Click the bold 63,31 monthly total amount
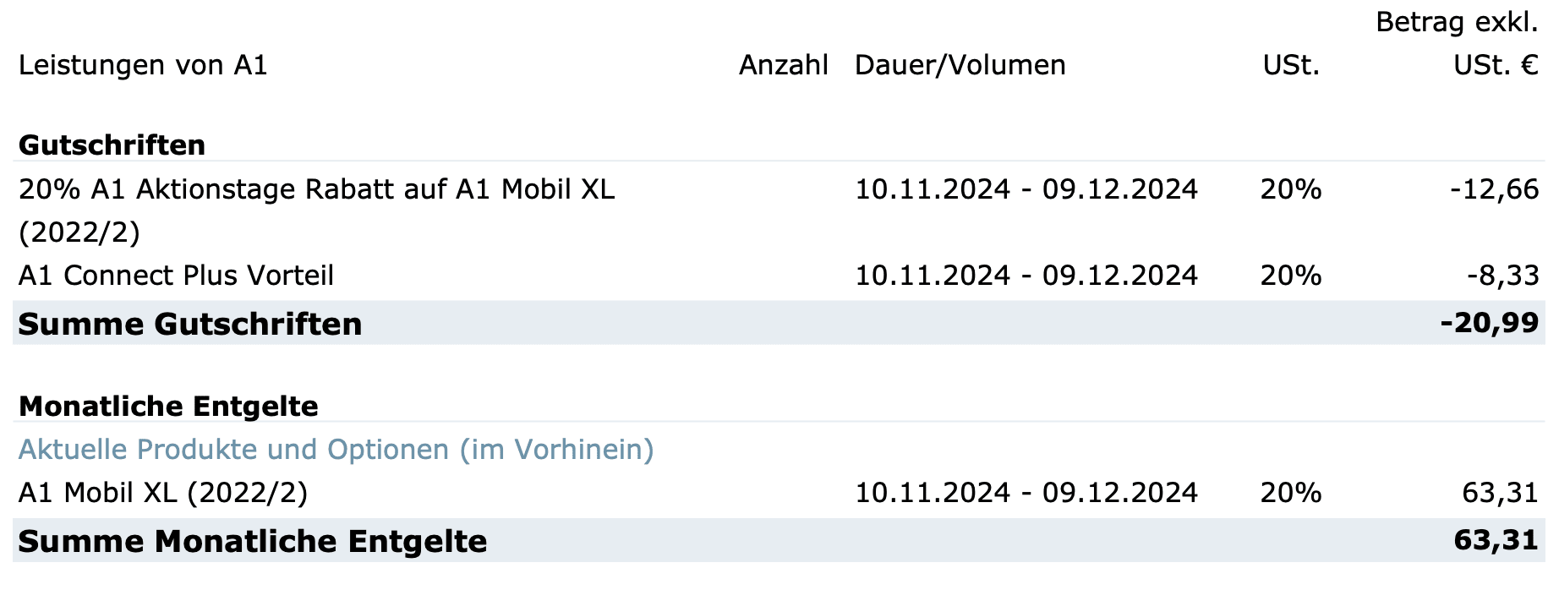Screen dimensions: 1559x590 coord(1496,540)
